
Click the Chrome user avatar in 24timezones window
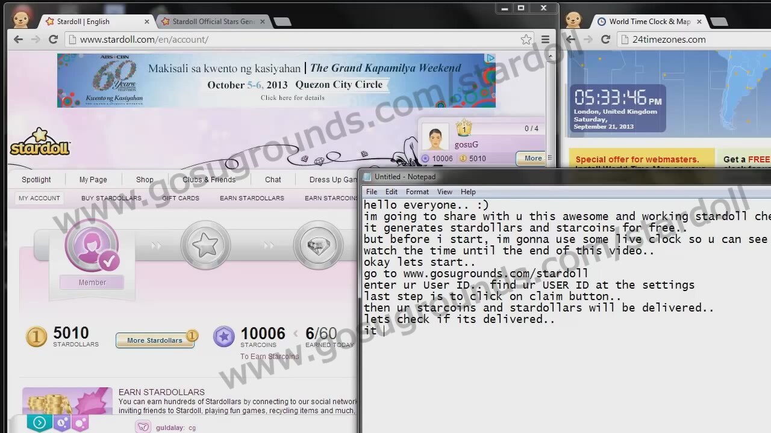click(573, 20)
